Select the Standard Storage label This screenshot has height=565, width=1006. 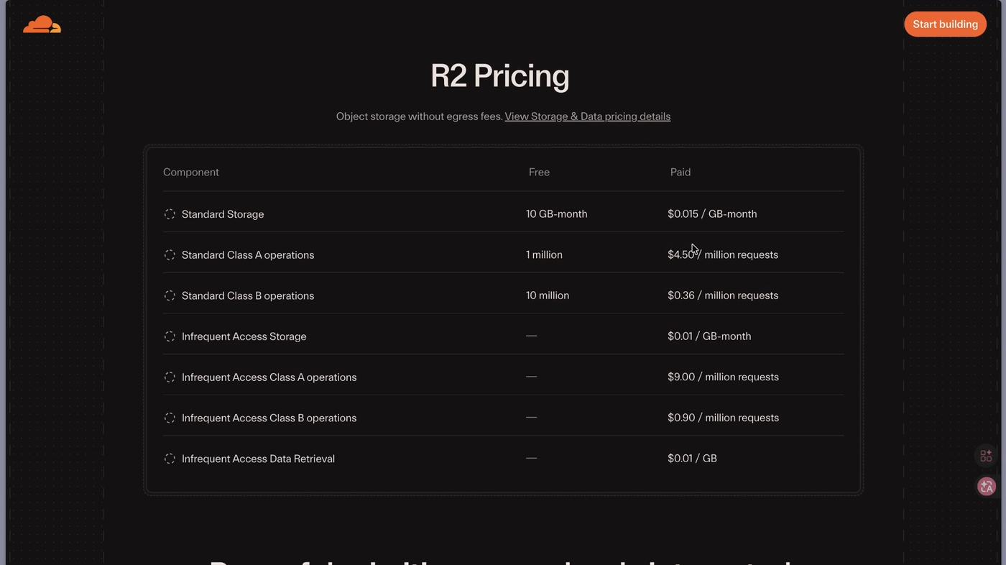pos(223,214)
